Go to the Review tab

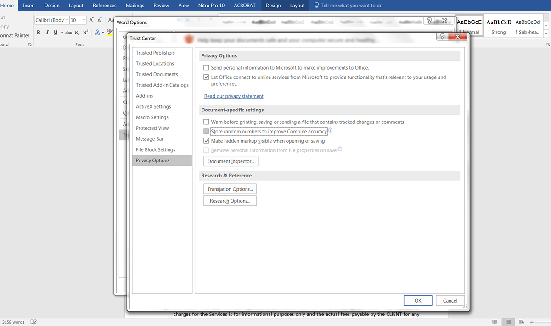pyautogui.click(x=161, y=6)
